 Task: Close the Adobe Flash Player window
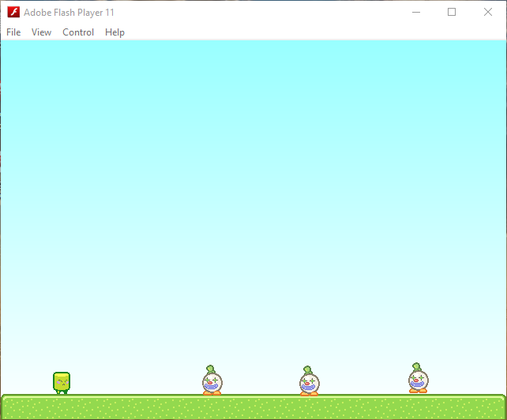[x=488, y=13]
